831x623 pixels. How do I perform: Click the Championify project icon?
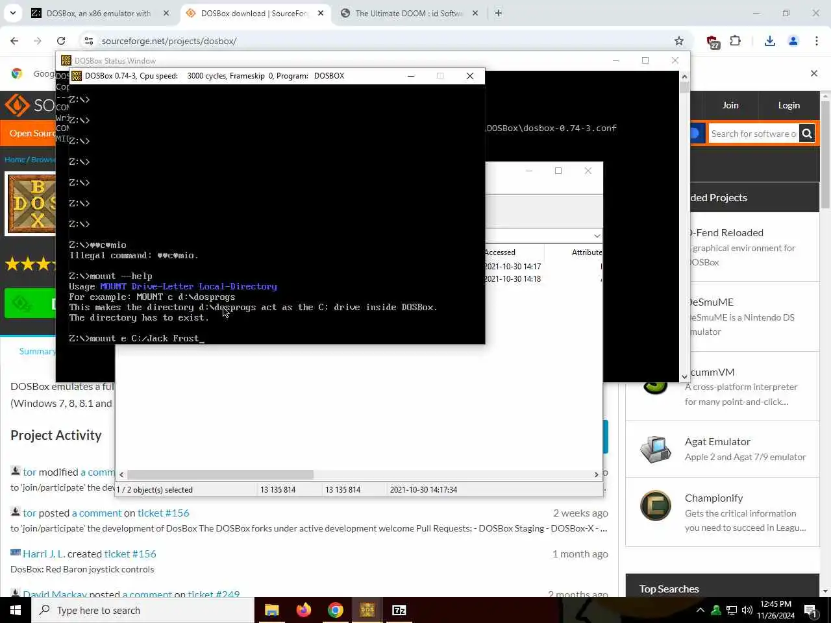655,506
